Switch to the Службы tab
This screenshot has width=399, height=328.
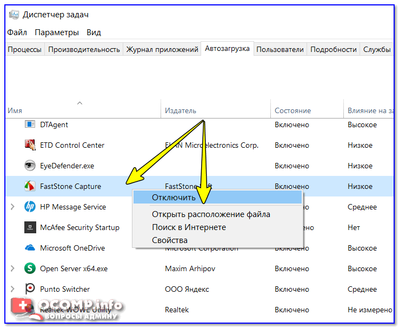click(377, 49)
